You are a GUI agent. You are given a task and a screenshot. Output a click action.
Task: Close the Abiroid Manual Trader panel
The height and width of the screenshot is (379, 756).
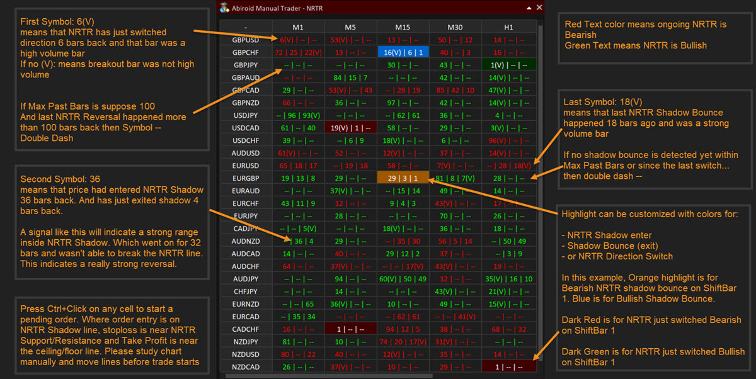(539, 8)
